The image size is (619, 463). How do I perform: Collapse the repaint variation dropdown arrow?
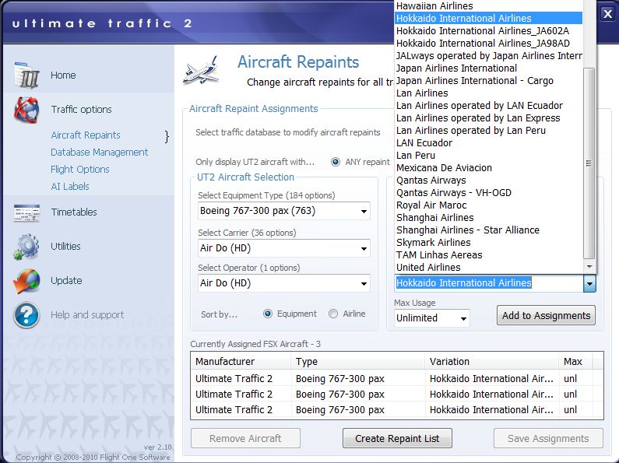click(x=589, y=283)
